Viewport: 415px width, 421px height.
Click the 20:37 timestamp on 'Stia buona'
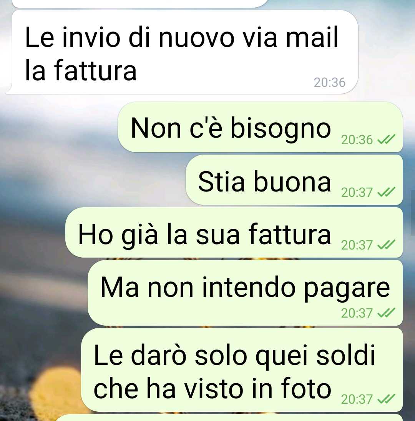pyautogui.click(x=357, y=192)
